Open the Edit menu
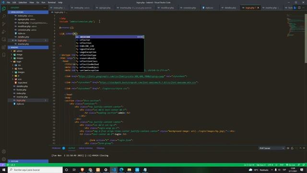 point(14,2)
